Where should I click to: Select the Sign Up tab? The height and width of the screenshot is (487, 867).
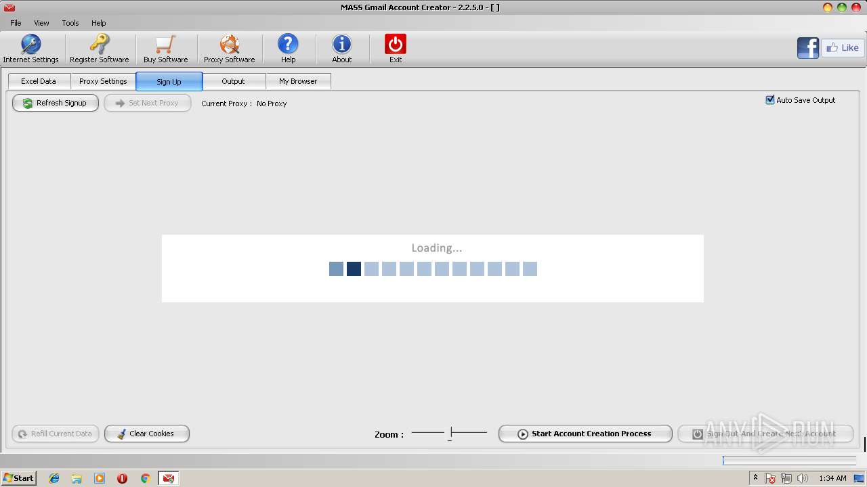tap(169, 81)
